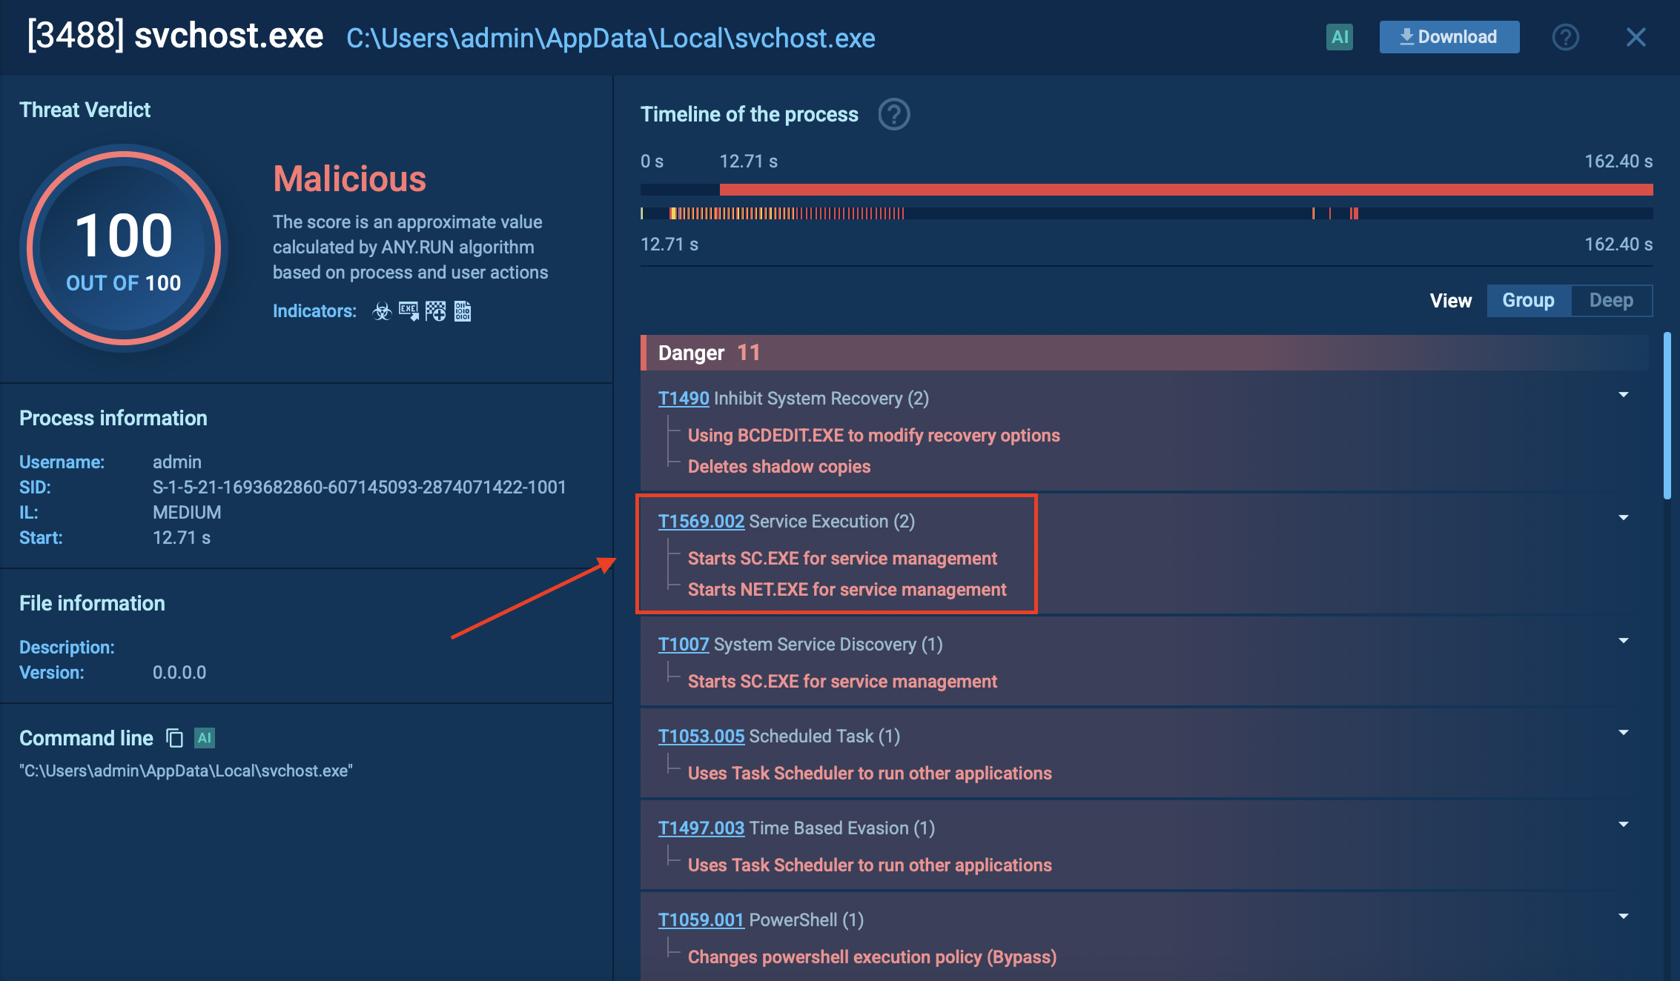Screen dimensions: 1680x981
Task: Switch to Deep view
Action: [x=1611, y=300]
